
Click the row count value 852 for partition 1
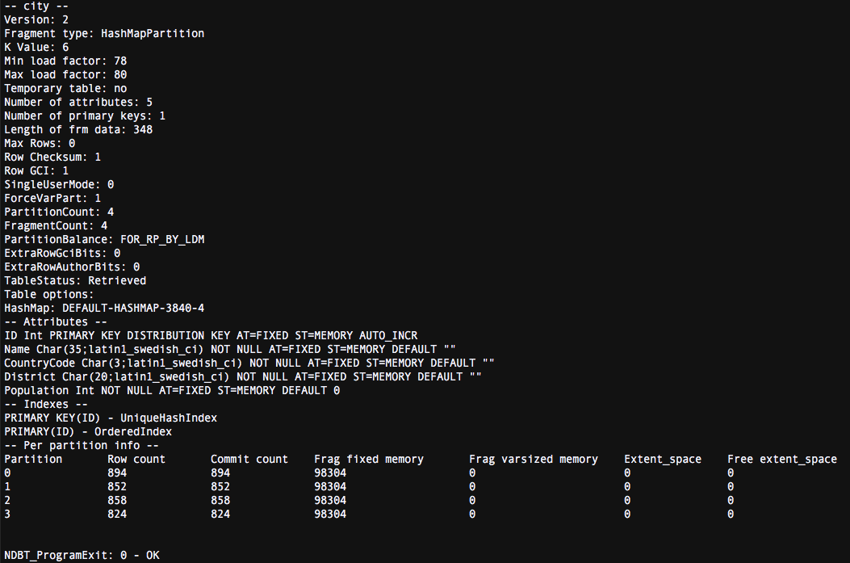click(117, 486)
